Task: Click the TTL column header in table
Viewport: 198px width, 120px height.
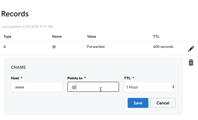Action: [156, 37]
